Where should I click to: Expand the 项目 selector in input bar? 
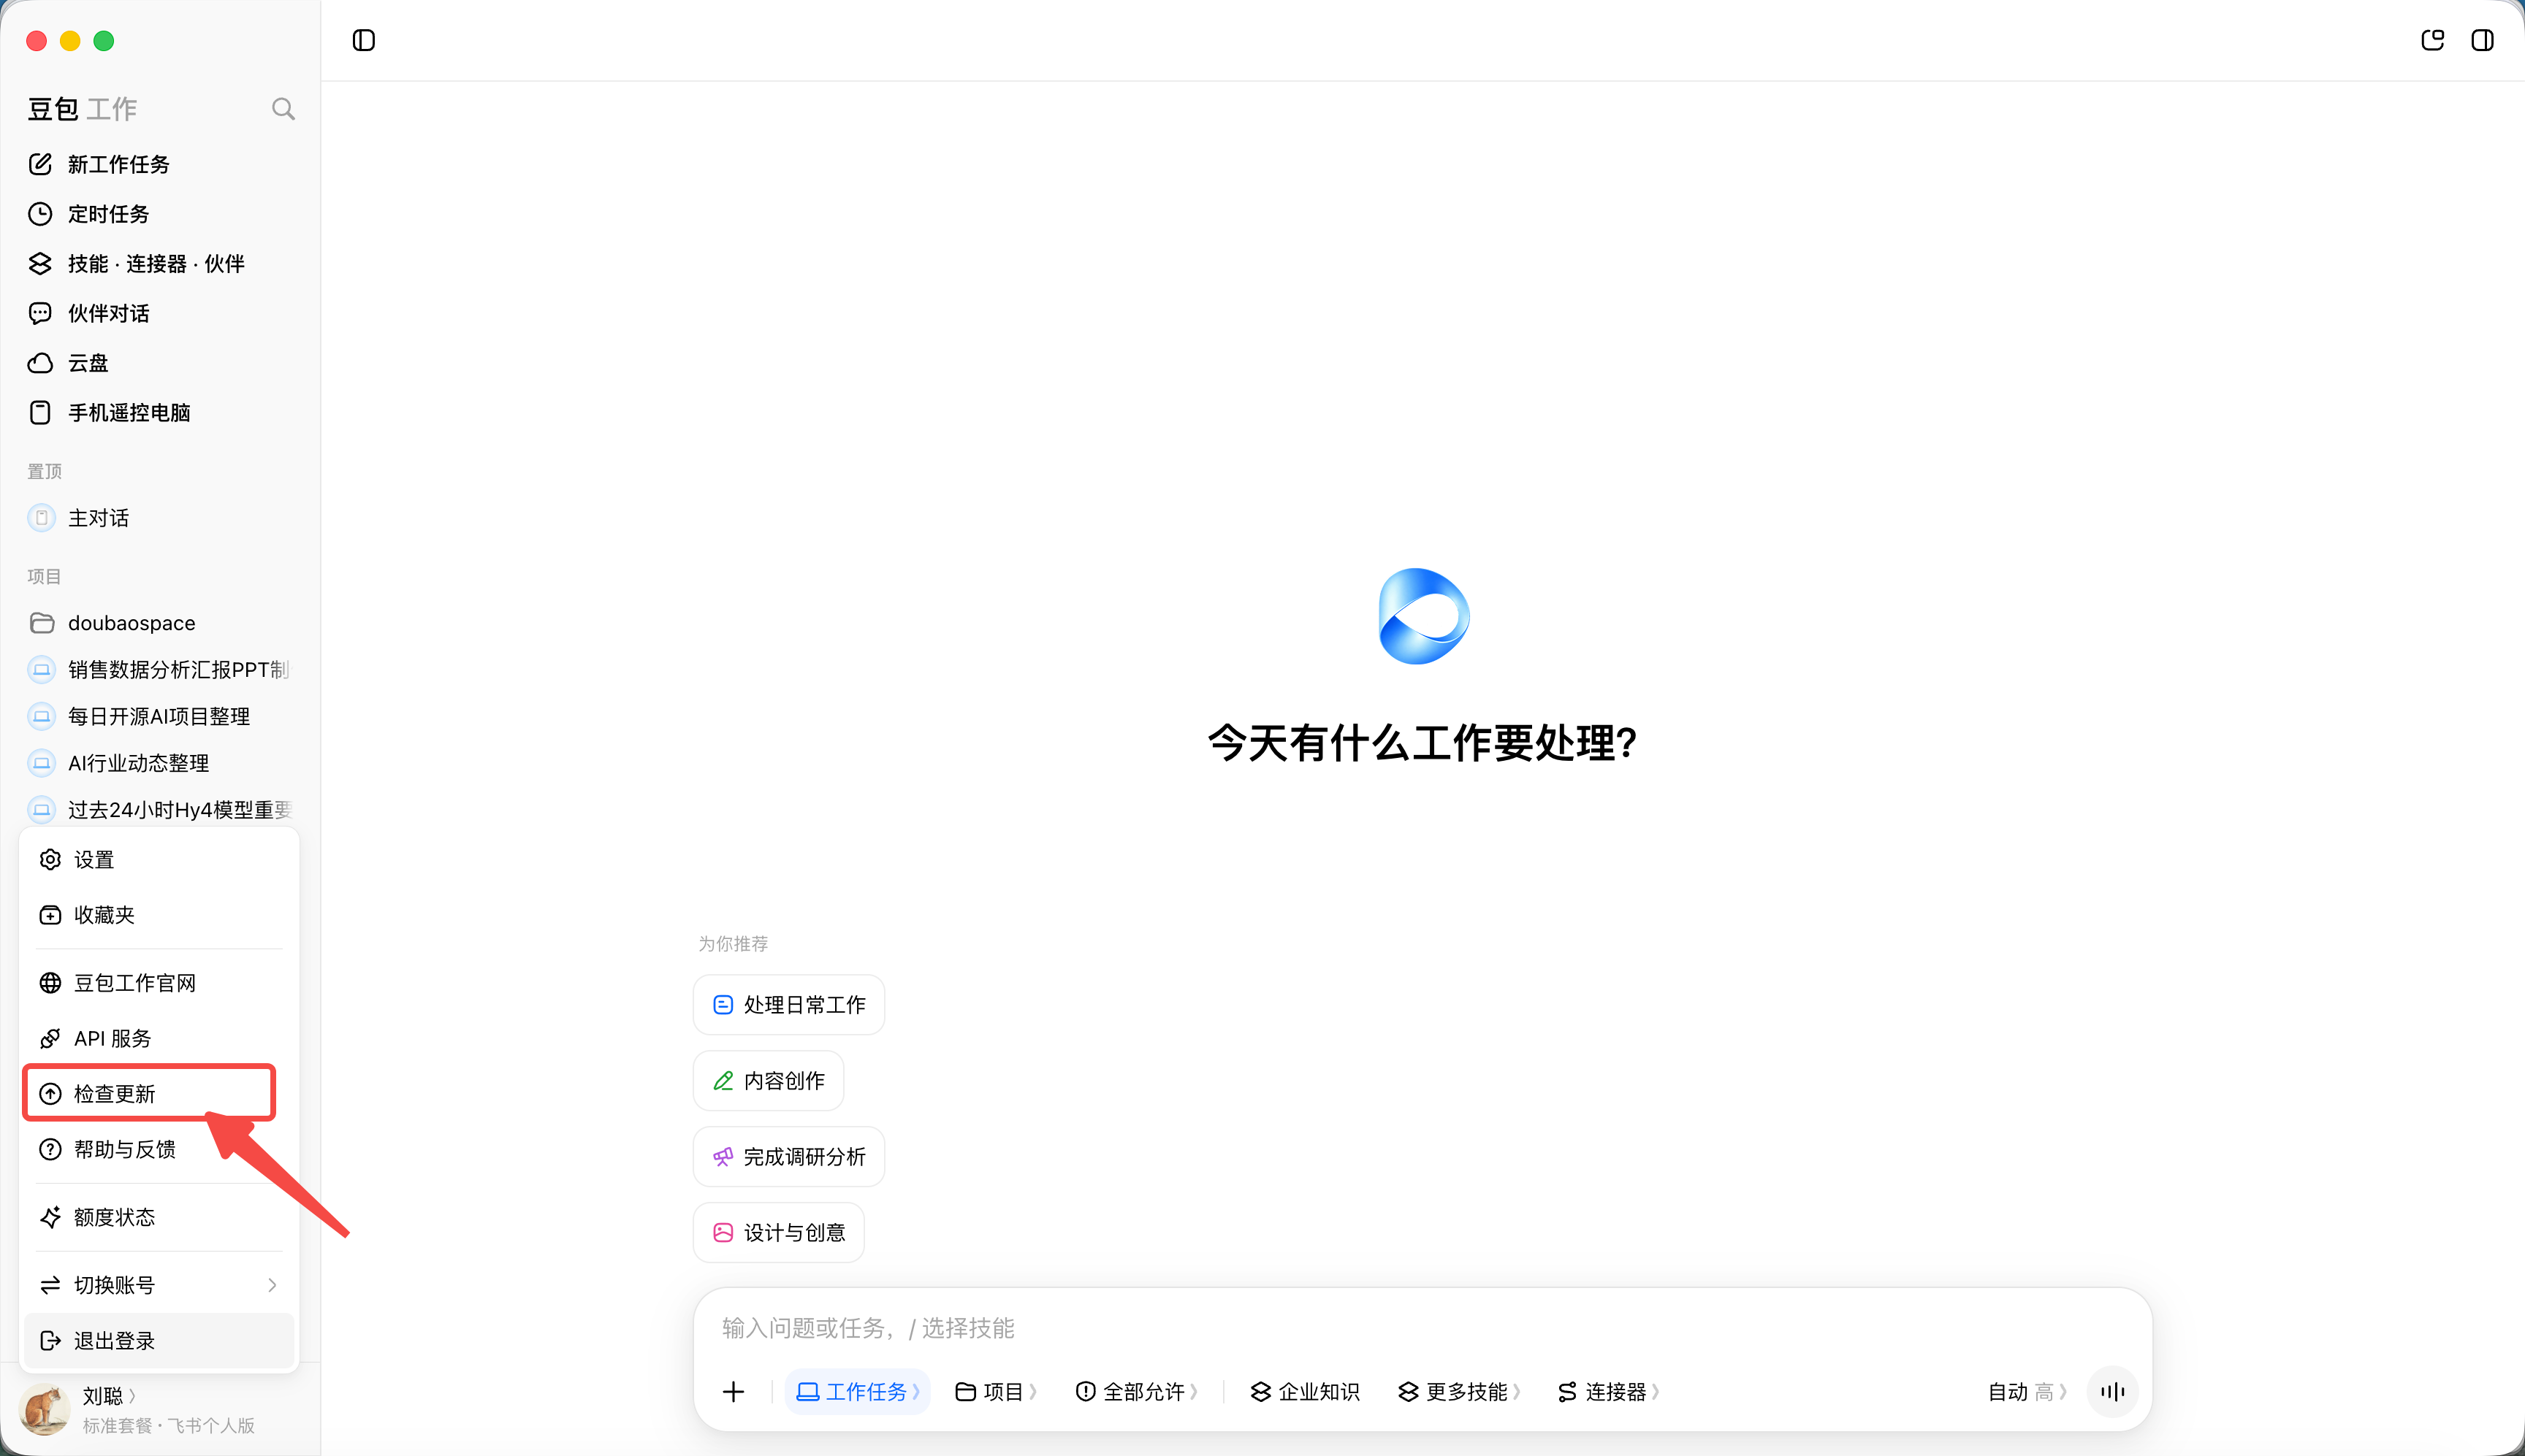pos(995,1391)
